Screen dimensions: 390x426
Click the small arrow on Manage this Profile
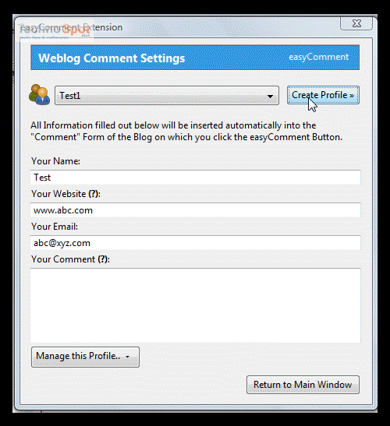(127, 357)
